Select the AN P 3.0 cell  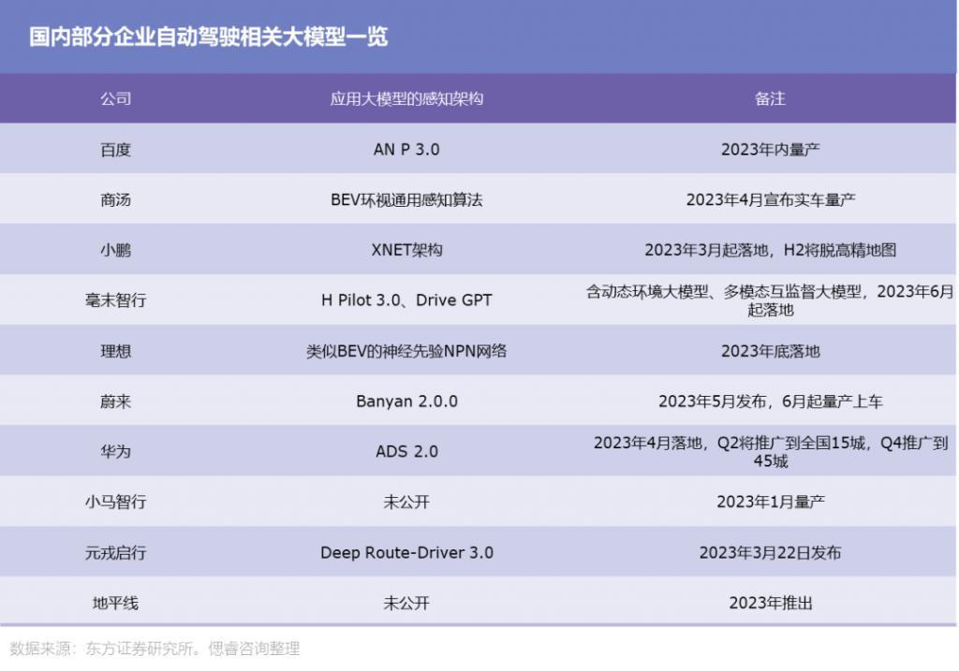406,149
